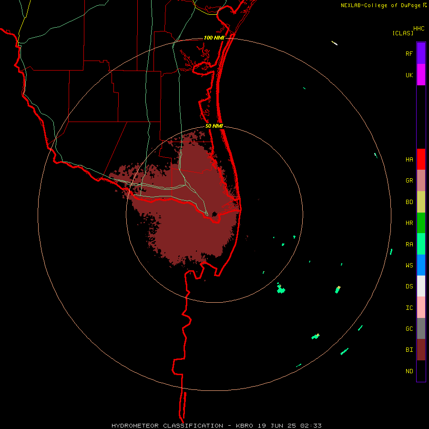Click the RA legend label
The height and width of the screenshot is (429, 429).
coord(409,244)
